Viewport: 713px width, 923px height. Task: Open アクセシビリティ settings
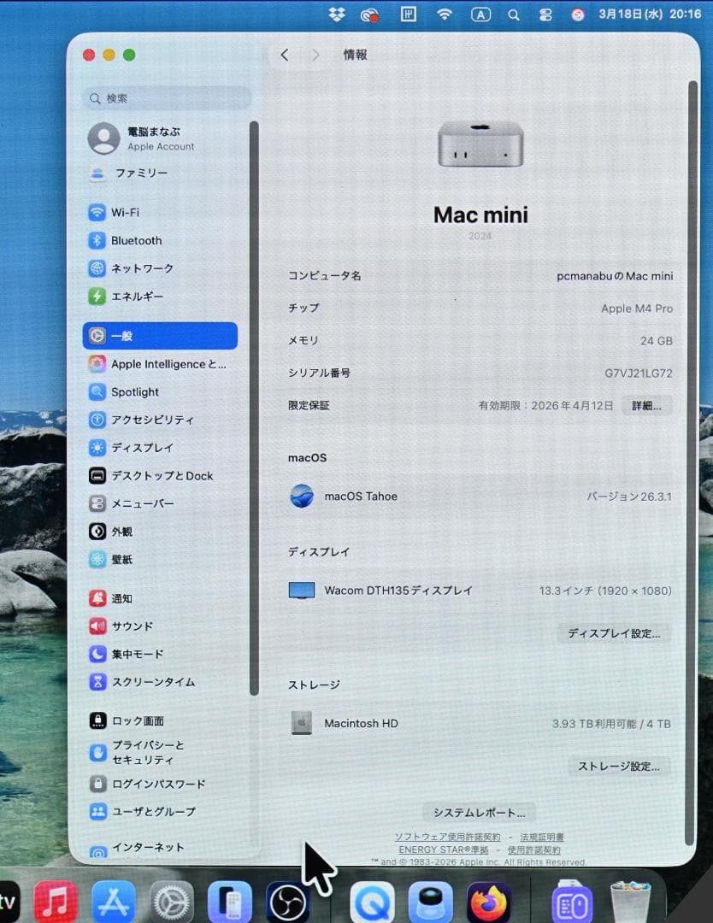[x=151, y=420]
